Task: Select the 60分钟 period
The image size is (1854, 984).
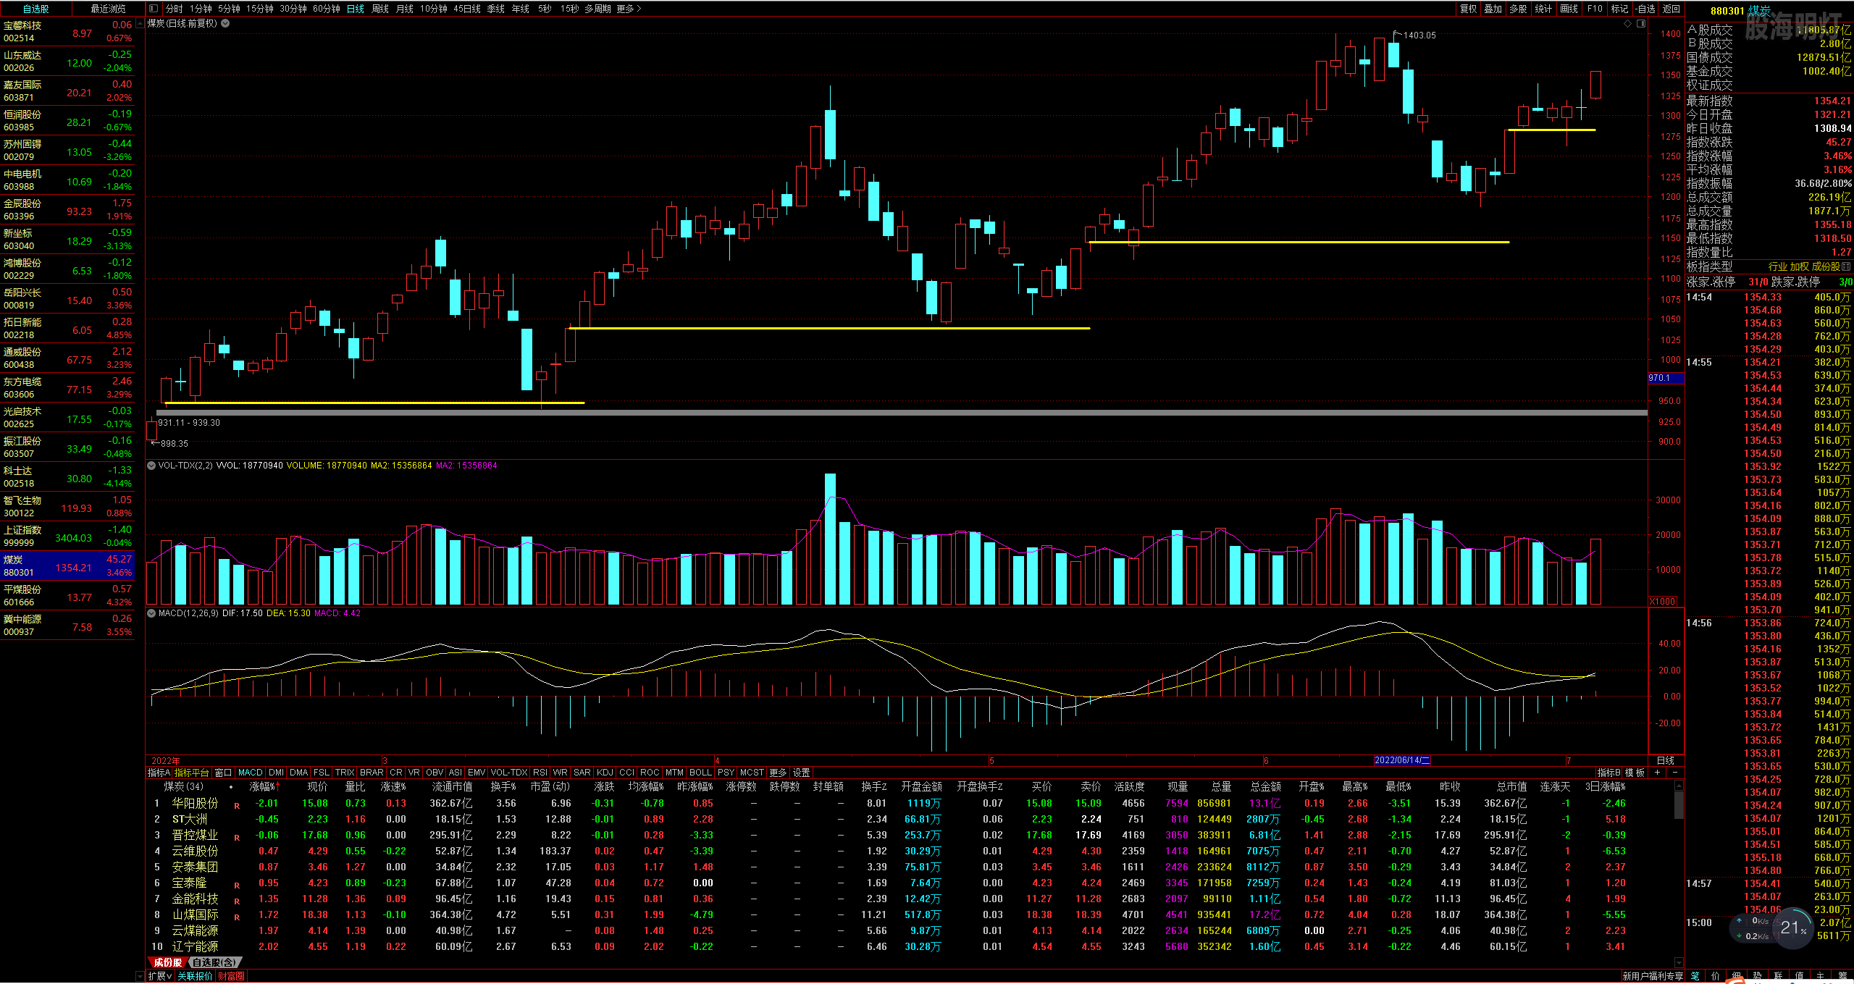Action: click(x=327, y=9)
